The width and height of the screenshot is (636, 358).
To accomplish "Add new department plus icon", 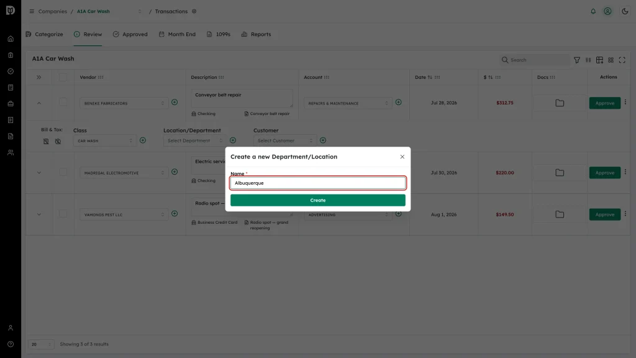I will [x=233, y=140].
